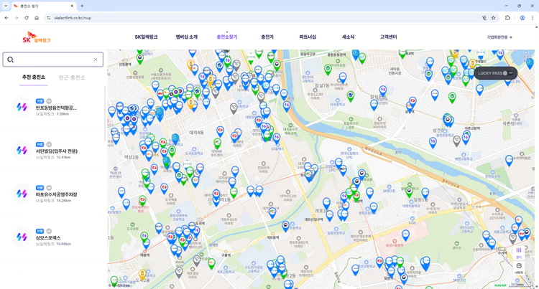Click the teal P pin near 대치4동 label
Image resolution: width=539 pixels, height=289 pixels.
pyautogui.click(x=175, y=139)
